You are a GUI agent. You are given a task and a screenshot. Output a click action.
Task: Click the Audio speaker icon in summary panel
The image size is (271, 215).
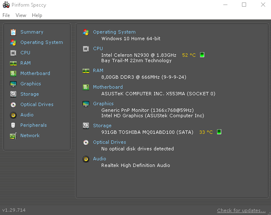[86, 159]
